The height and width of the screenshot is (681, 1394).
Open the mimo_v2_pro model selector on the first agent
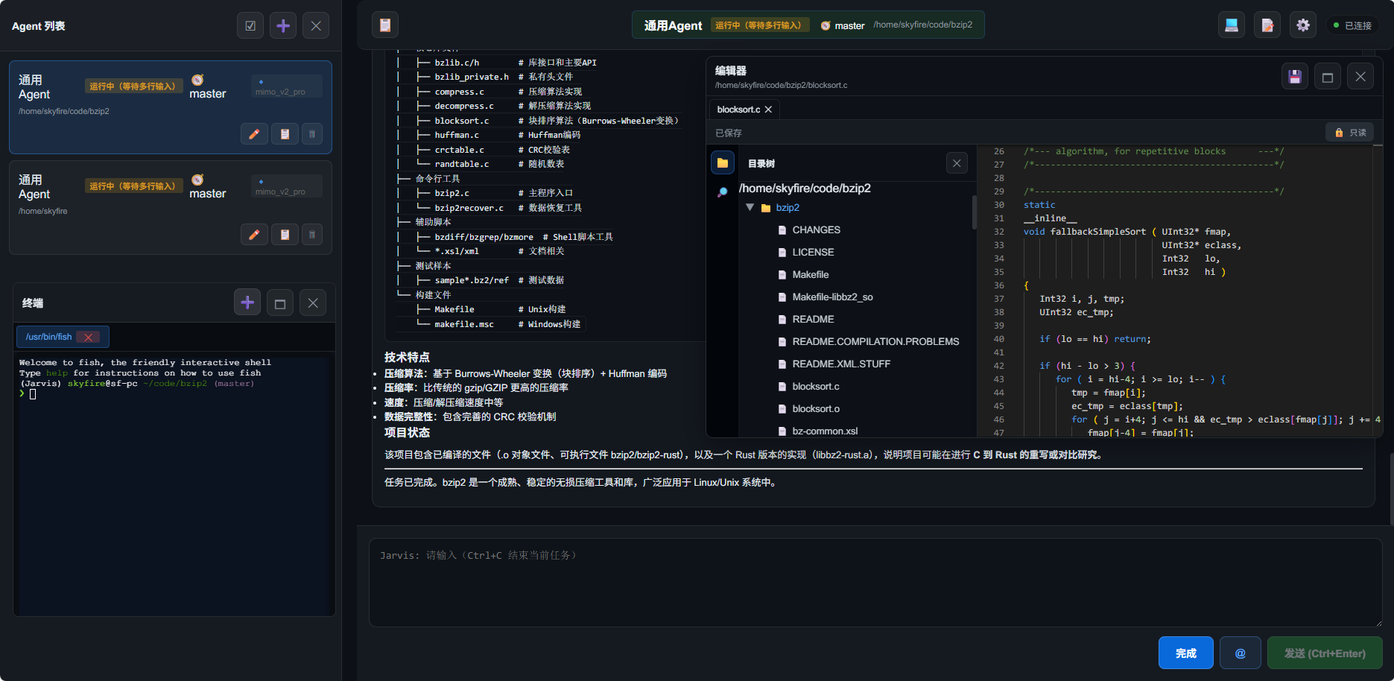286,86
